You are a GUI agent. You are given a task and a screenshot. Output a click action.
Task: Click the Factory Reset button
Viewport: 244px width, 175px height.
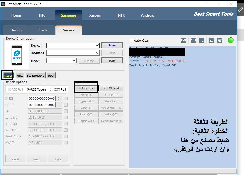click(x=86, y=88)
